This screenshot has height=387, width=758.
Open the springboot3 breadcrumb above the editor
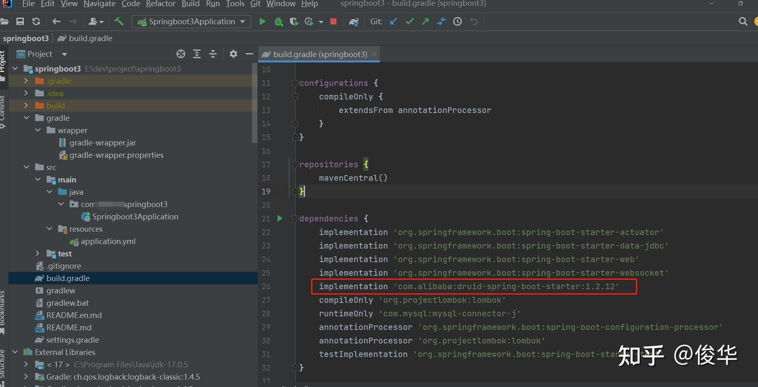coord(26,38)
